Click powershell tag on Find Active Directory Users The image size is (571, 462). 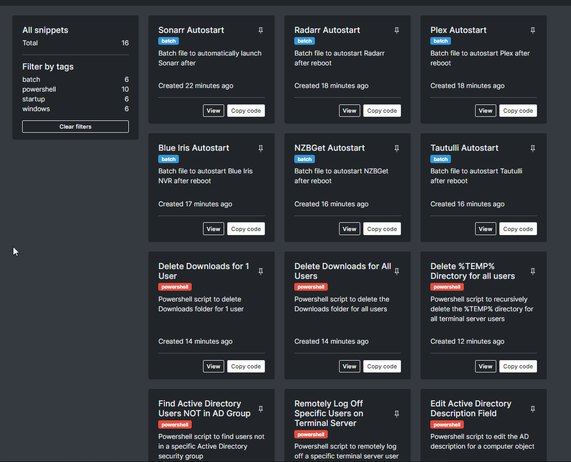point(175,424)
